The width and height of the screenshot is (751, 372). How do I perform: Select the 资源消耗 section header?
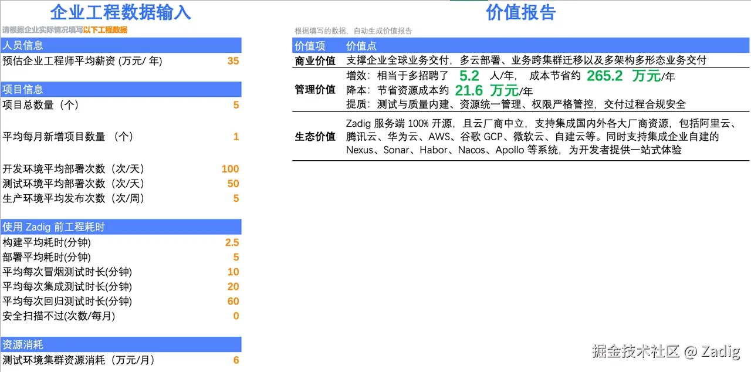(121, 344)
